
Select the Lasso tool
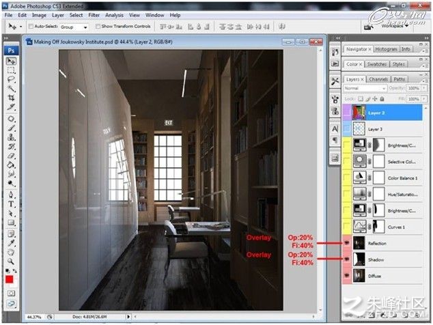coord(11,79)
